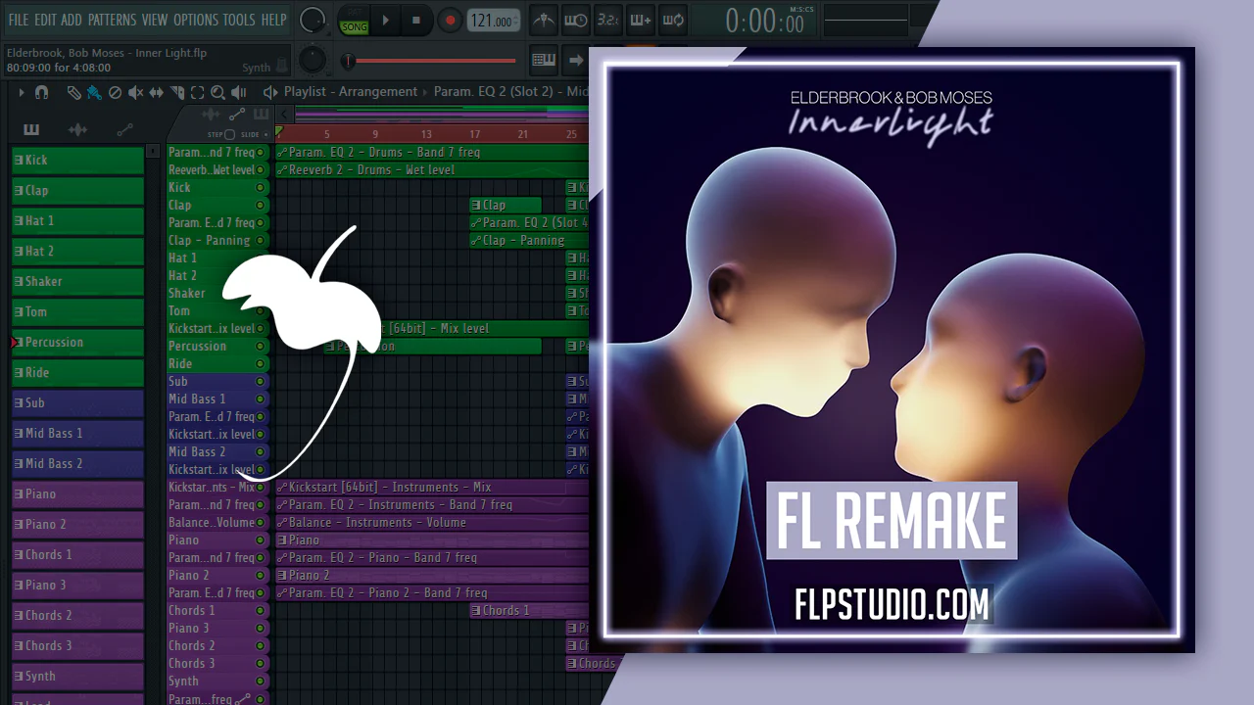Screen dimensions: 1254x705
Task: Click bar 17 on the timeline ruler
Action: pyautogui.click(x=474, y=134)
